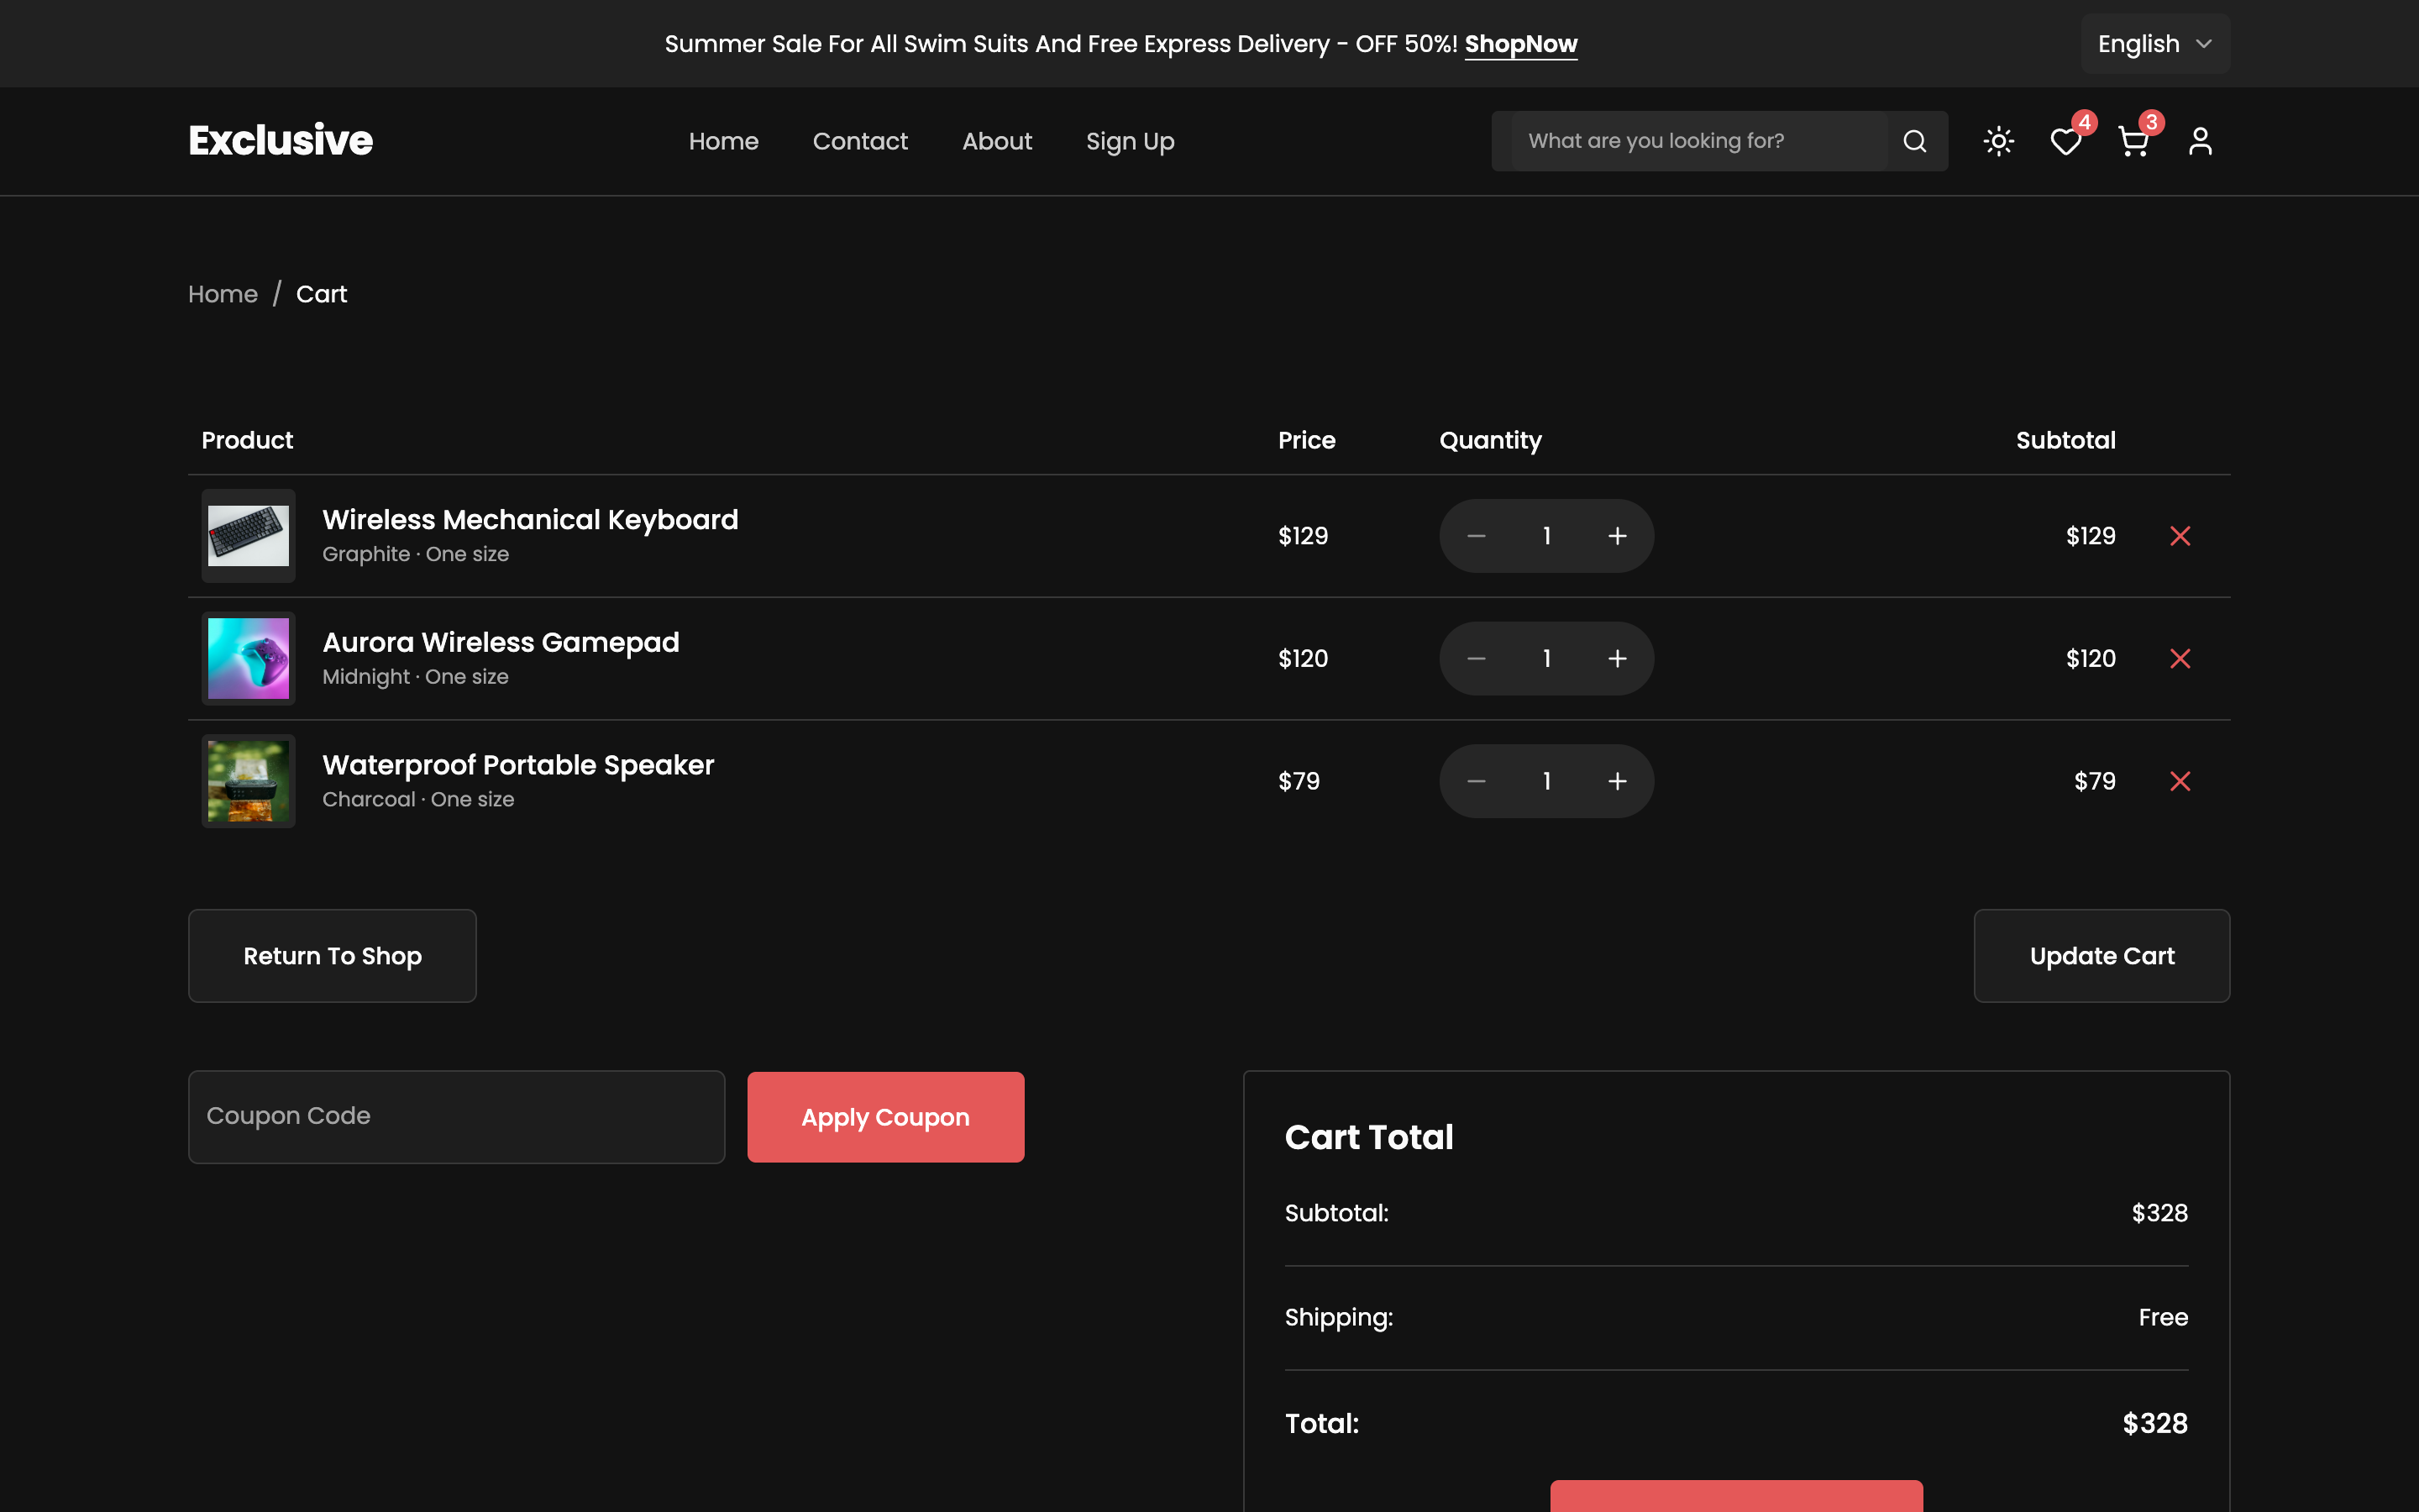The image size is (2419, 1512).
Task: Click the Total $328 value
Action: point(2154,1423)
